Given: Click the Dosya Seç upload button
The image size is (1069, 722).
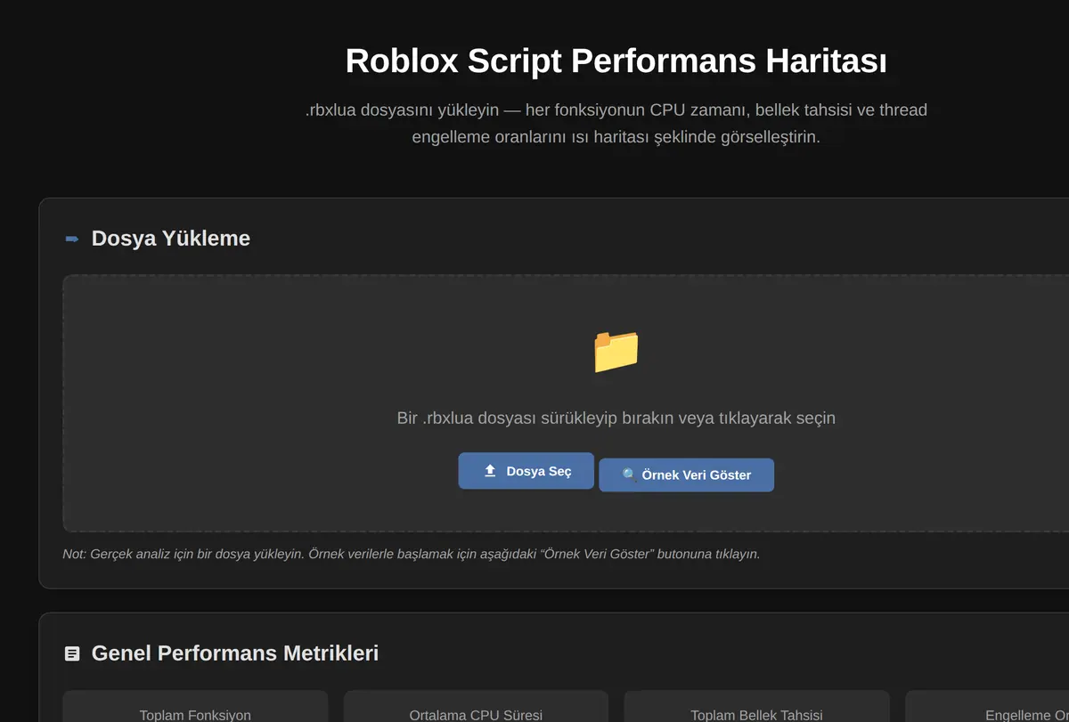Looking at the screenshot, I should click(x=526, y=471).
